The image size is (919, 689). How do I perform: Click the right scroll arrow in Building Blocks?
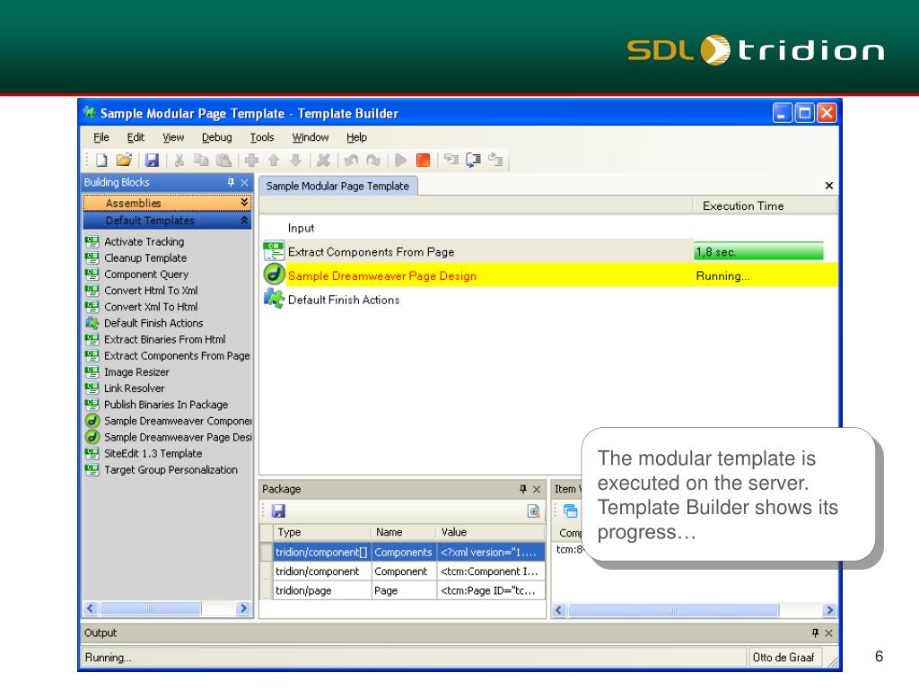[243, 608]
